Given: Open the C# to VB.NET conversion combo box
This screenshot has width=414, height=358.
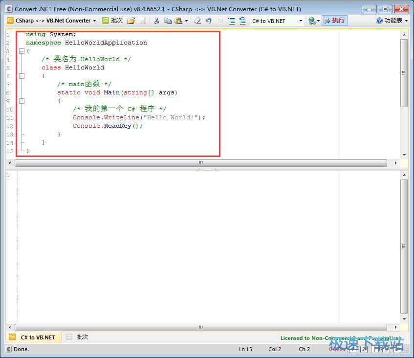Looking at the screenshot, I should (277, 21).
